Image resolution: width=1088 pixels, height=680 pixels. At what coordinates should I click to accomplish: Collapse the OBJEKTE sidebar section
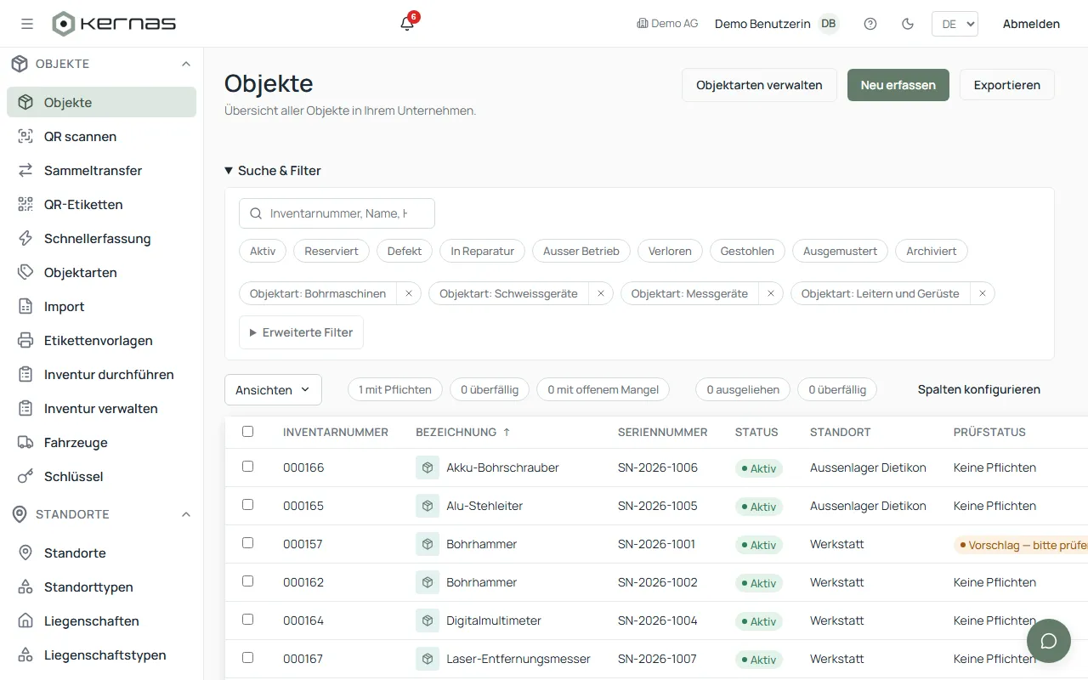186,64
